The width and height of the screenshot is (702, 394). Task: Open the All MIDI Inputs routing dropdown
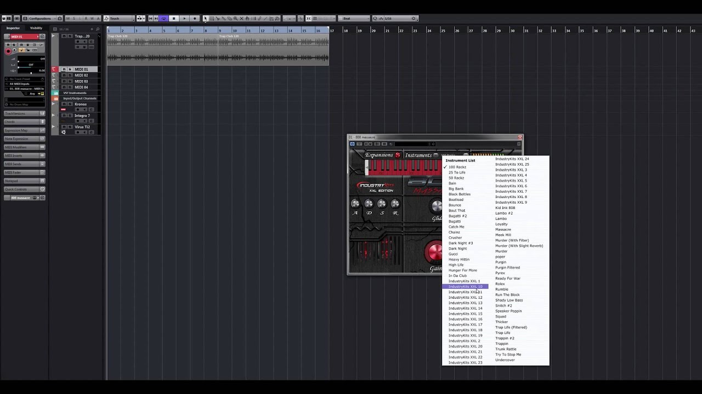click(25, 84)
